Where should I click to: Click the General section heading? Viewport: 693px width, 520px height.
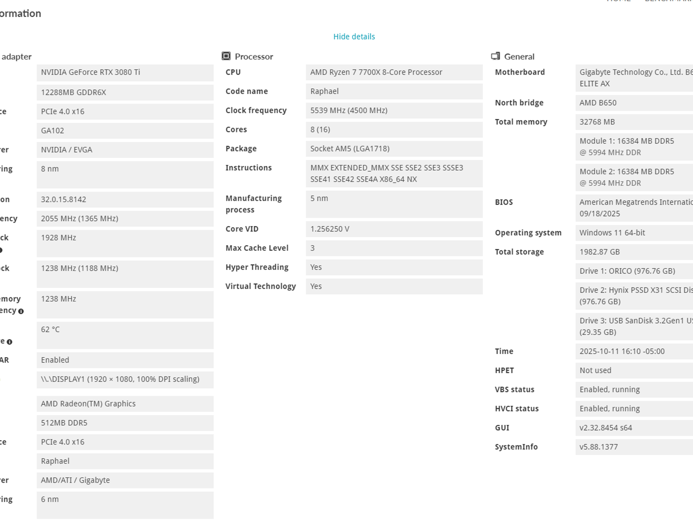pyautogui.click(x=519, y=57)
